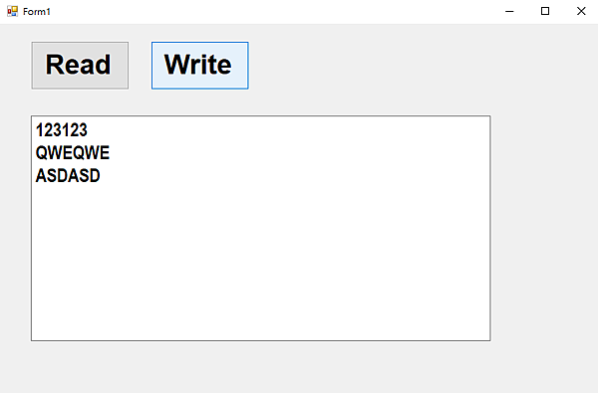
Task: Click the Read button
Action: click(80, 66)
